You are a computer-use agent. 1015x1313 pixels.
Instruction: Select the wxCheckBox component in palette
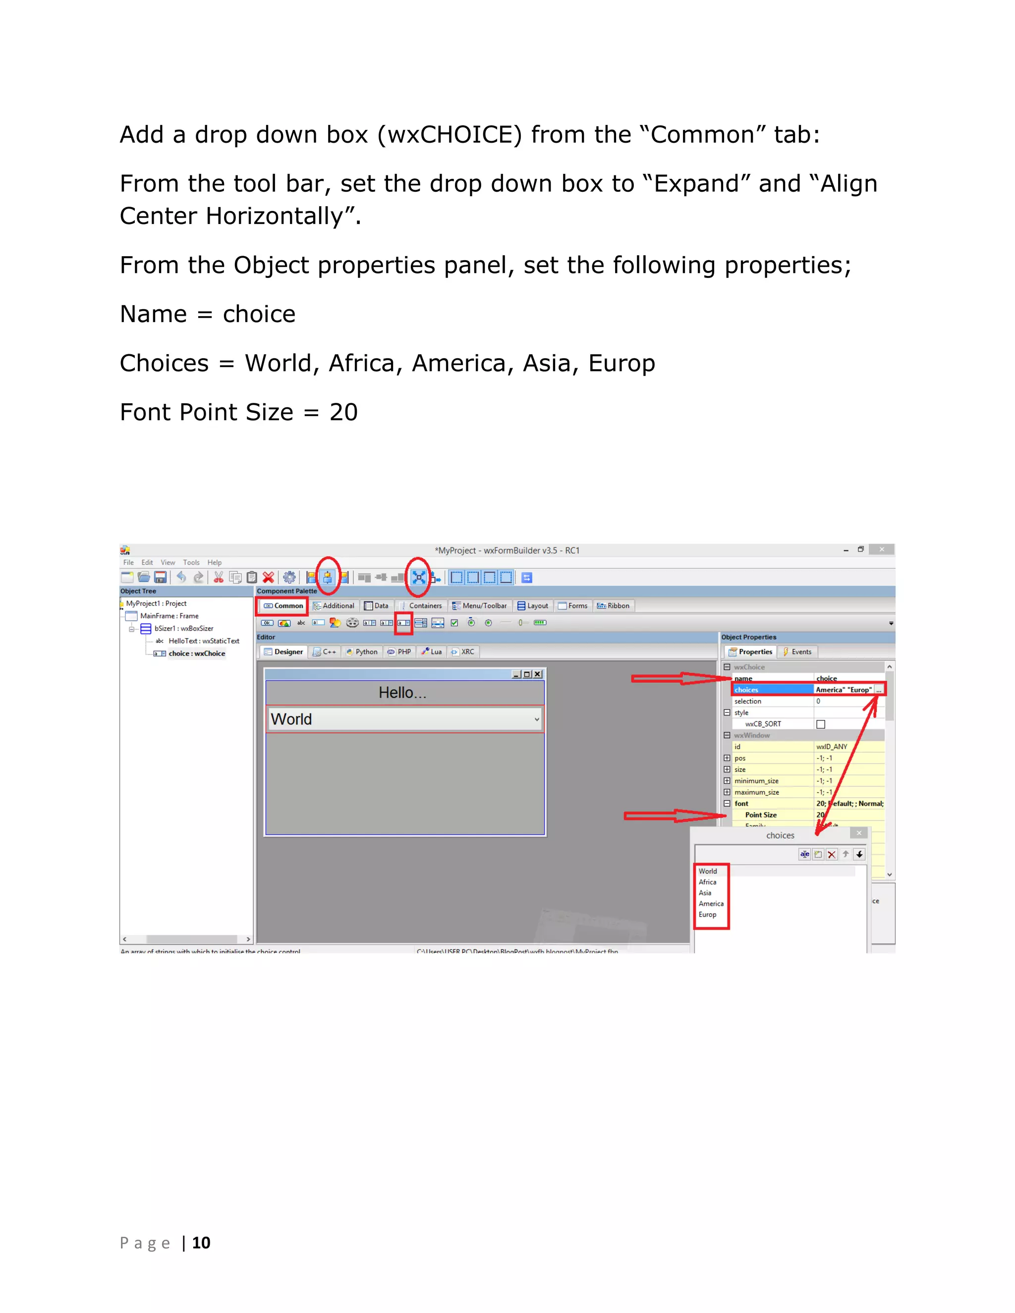(454, 623)
